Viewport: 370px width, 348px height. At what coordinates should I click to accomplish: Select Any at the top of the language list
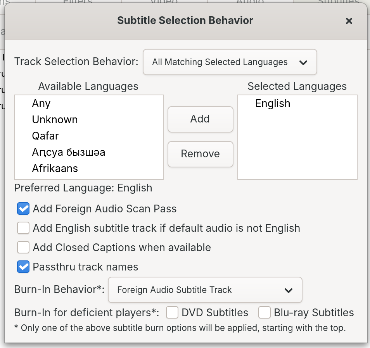click(41, 103)
